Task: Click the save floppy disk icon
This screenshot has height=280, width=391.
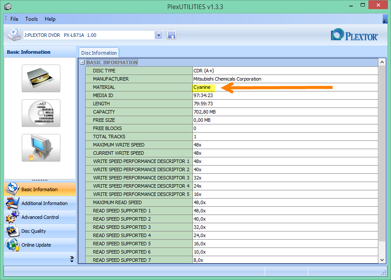Action: (x=171, y=35)
